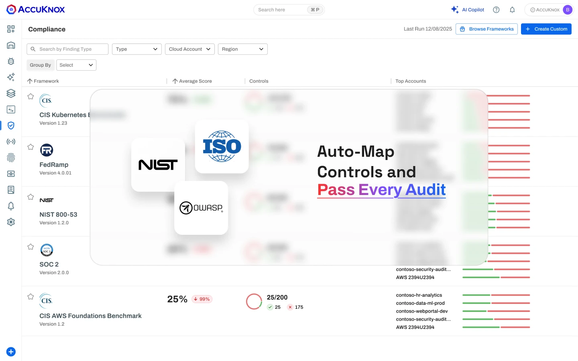
Task: Click the contoso-hr-analytics progress bar
Action: coord(496,295)
